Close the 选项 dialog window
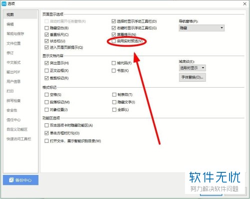This screenshot has height=199, width=250. (x=244, y=4)
